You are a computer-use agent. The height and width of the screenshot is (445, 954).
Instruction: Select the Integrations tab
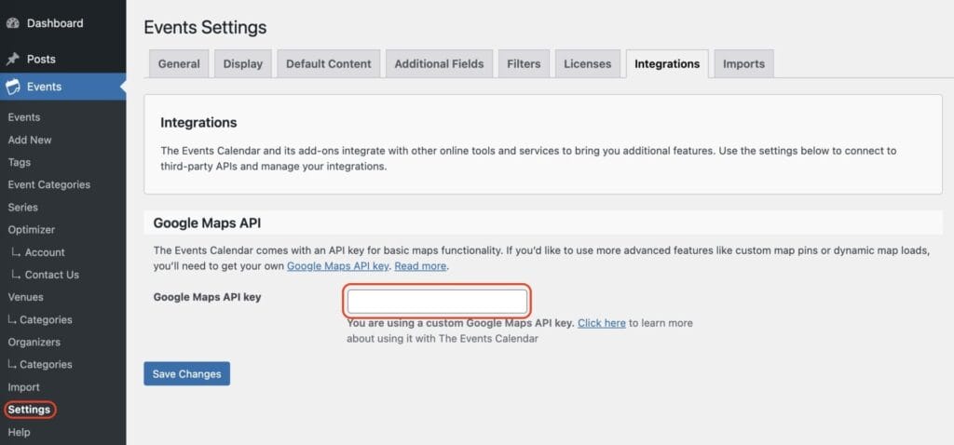click(x=667, y=64)
